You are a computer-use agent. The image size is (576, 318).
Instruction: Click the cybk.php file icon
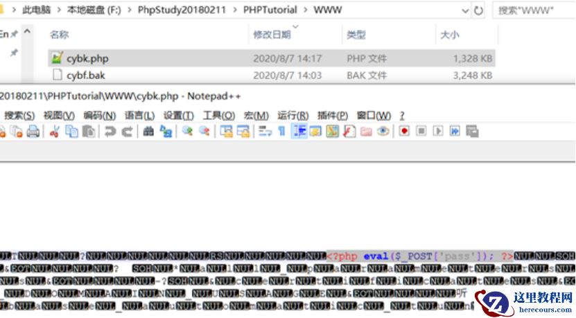click(x=57, y=58)
